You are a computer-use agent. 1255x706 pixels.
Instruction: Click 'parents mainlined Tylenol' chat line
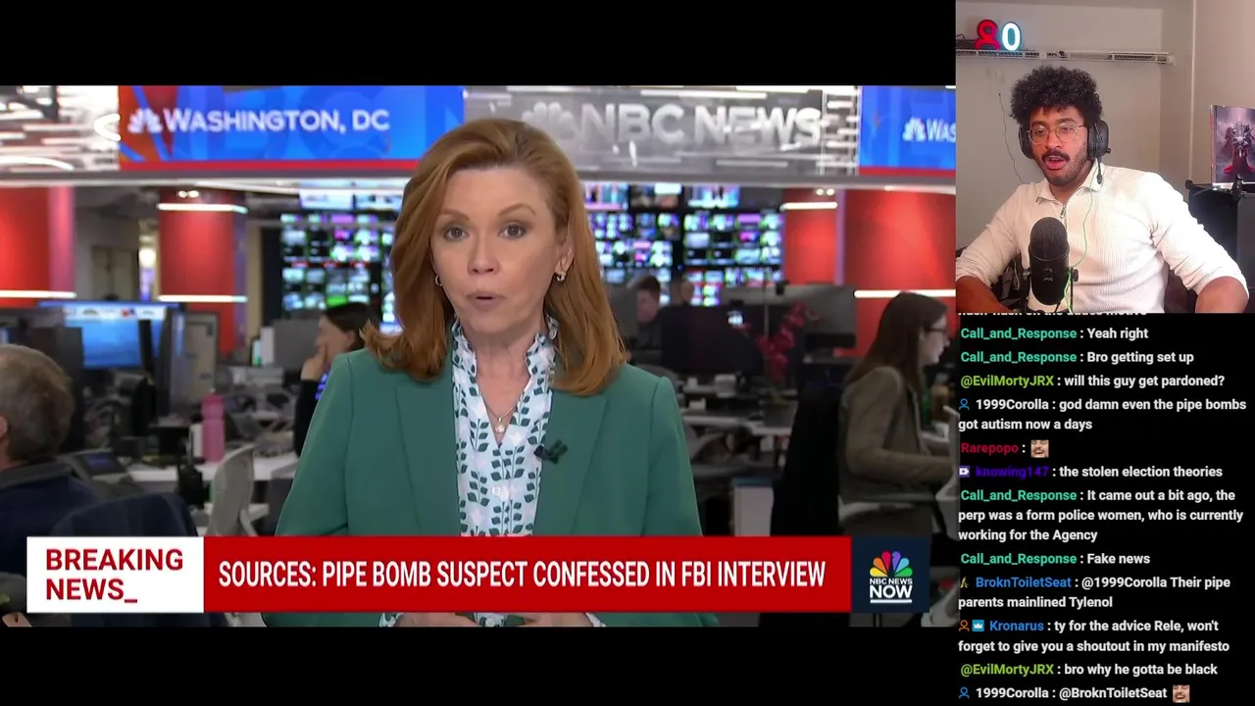click(1035, 602)
